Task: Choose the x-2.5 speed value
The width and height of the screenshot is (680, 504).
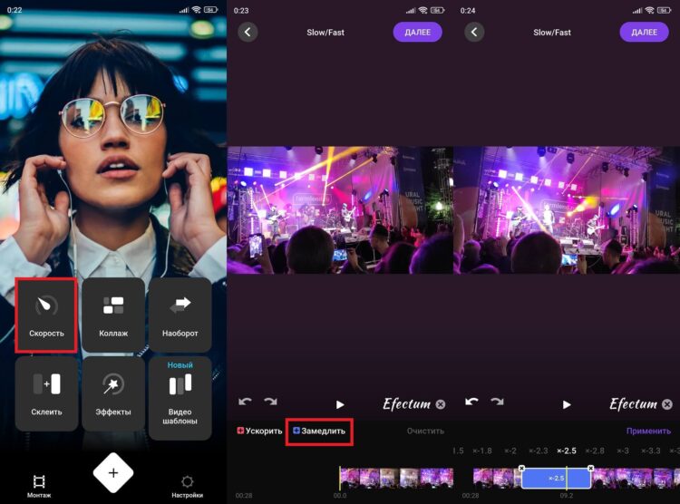Action: tap(567, 451)
